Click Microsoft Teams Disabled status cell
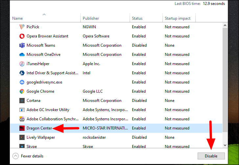The width and height of the screenshot is (239, 165). (x=139, y=45)
